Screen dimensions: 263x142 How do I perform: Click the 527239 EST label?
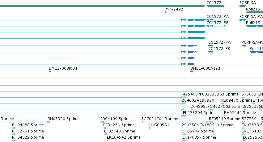[x=249, y=119]
